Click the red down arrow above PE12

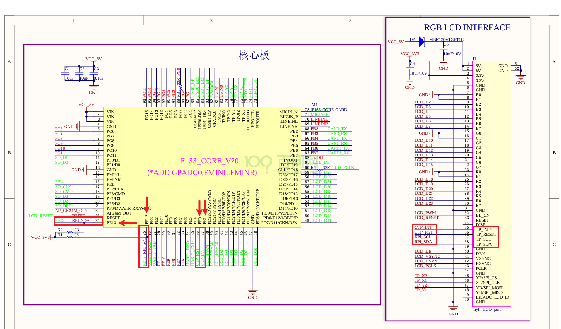pyautogui.click(x=147, y=205)
